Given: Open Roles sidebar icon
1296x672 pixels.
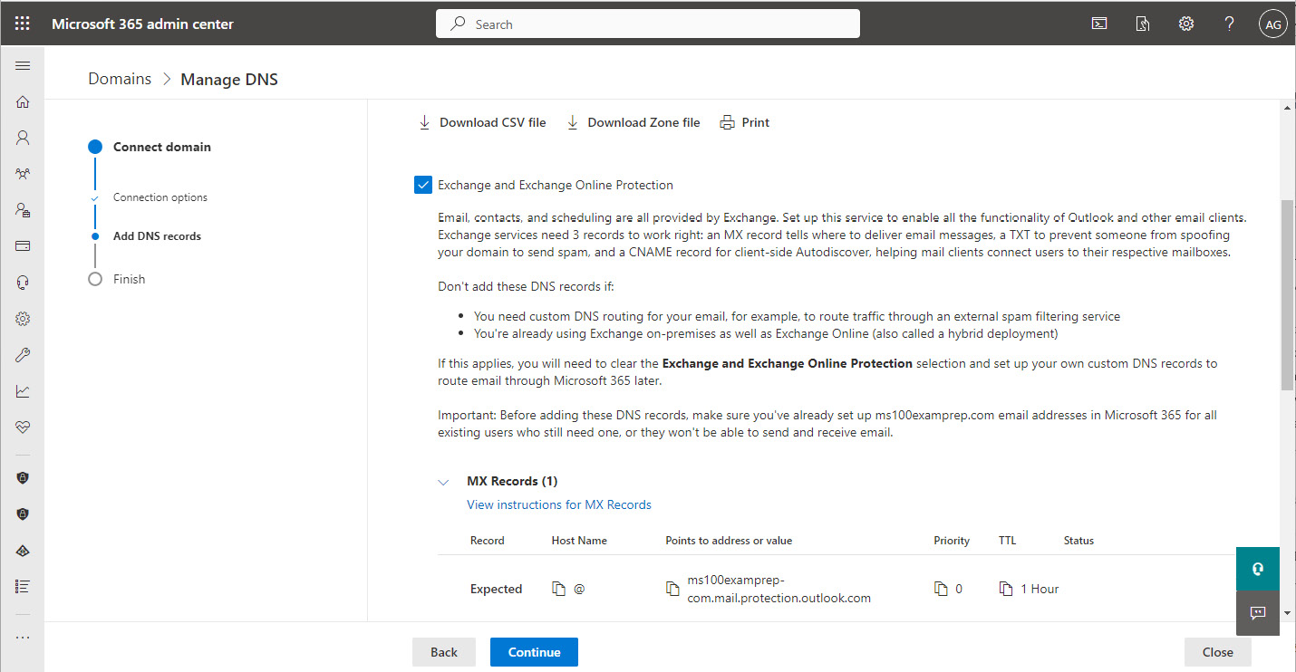Looking at the screenshot, I should click(23, 210).
